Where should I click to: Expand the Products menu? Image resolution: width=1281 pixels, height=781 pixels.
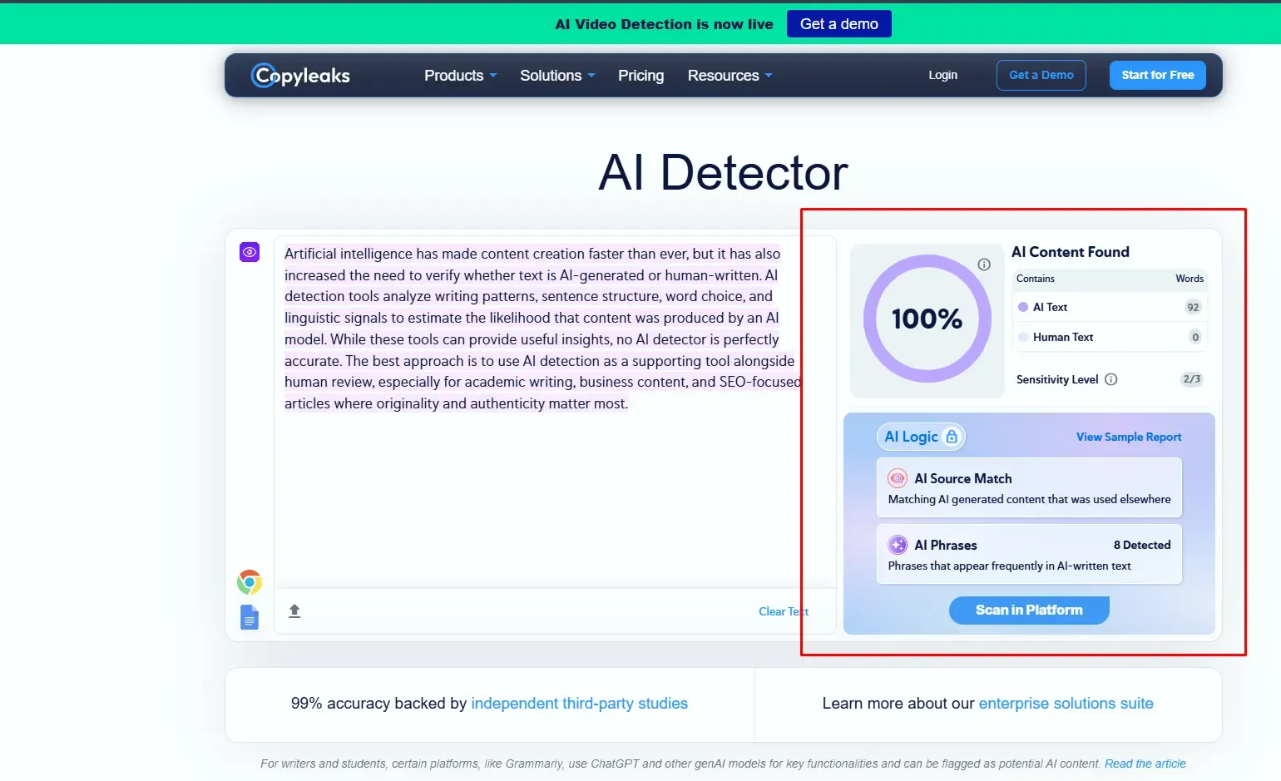pyautogui.click(x=461, y=76)
